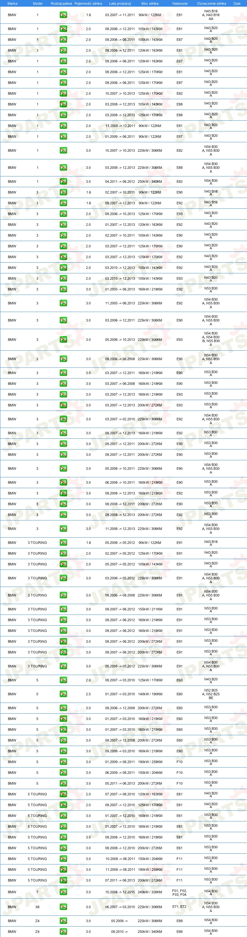Select the 05.2011 -> 06.2013 dates cell
This screenshot has height=937, width=247.
click(x=120, y=783)
